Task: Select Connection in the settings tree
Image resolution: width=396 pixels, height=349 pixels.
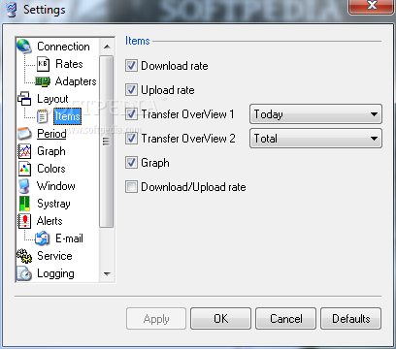Action: [63, 47]
